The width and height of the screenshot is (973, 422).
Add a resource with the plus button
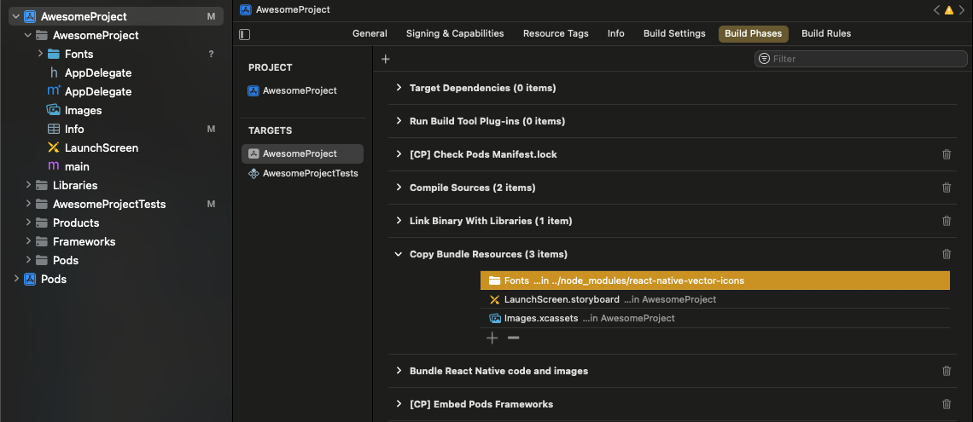pos(492,338)
